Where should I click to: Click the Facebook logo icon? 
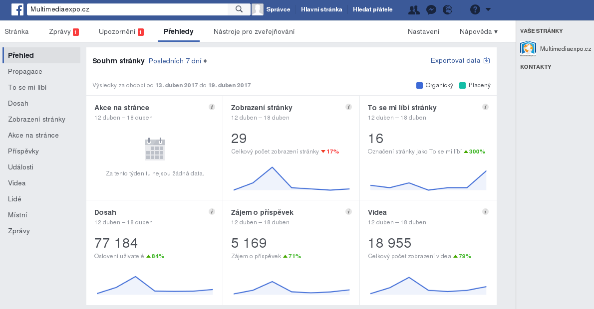tap(17, 9)
